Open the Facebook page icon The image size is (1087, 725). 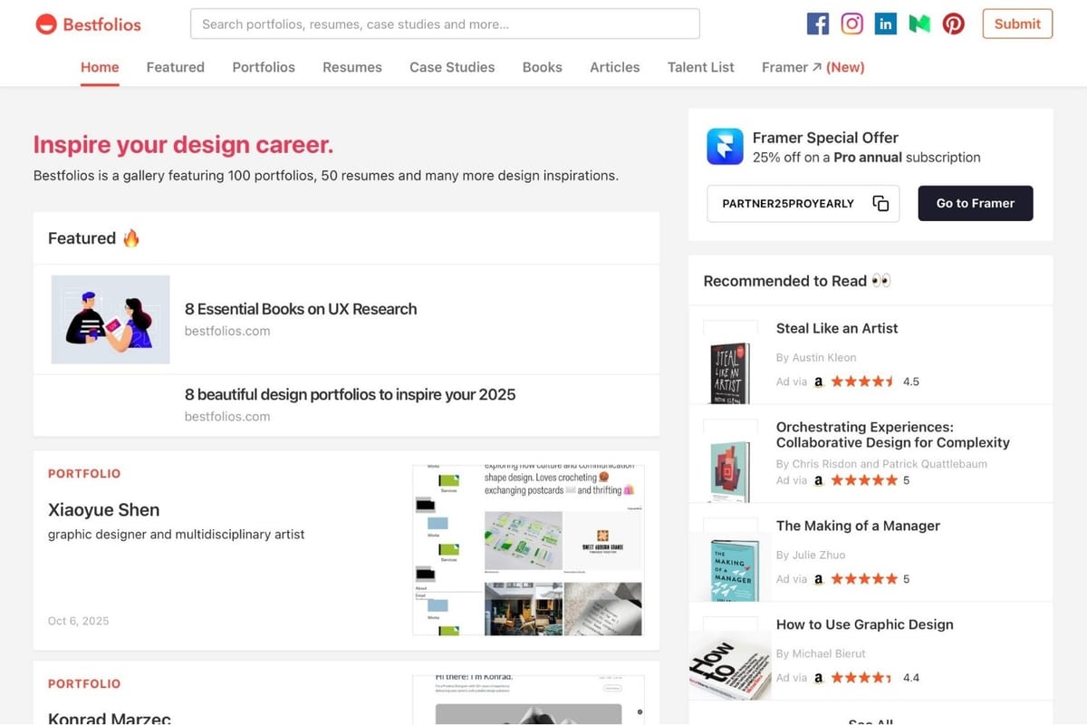pyautogui.click(x=818, y=24)
